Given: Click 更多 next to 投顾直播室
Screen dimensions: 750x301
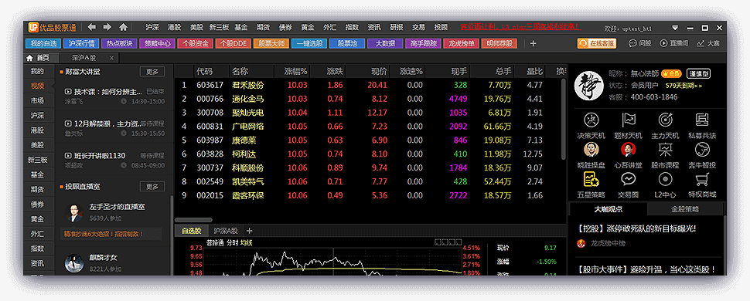Looking at the screenshot, I should click(x=152, y=186).
